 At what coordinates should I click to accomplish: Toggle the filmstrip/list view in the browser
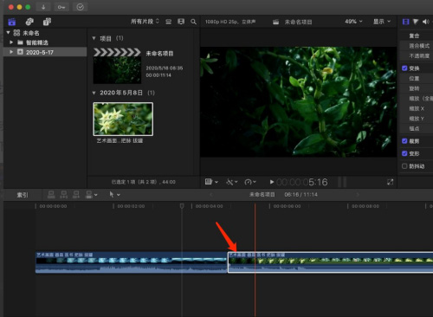pos(181,22)
